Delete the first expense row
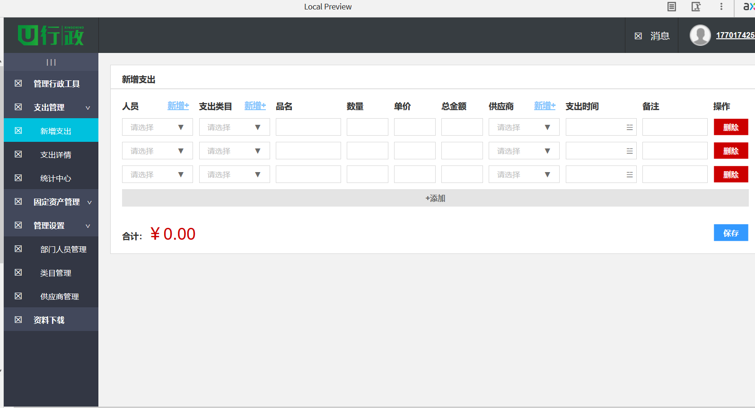 [731, 127]
